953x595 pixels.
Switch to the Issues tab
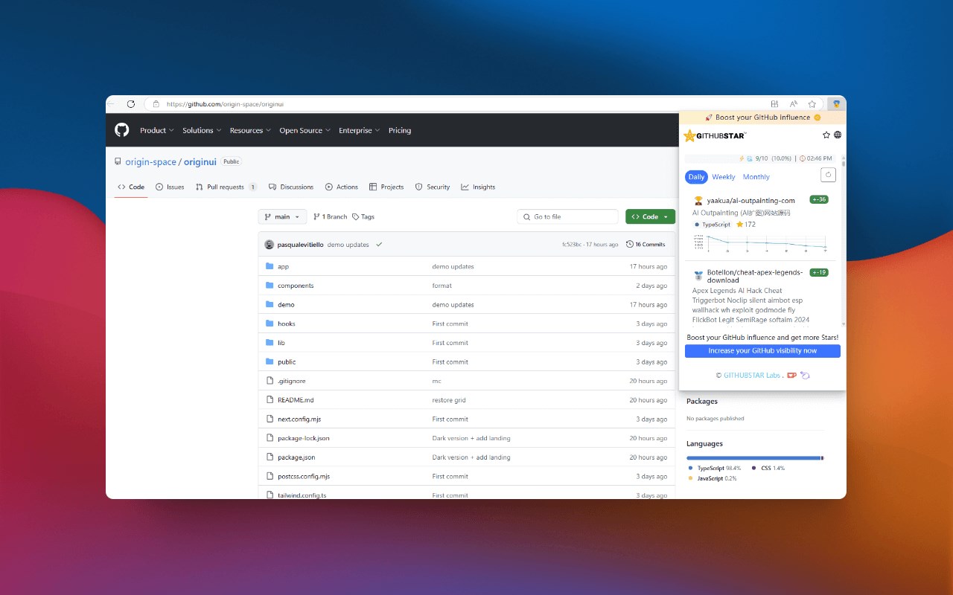click(170, 187)
